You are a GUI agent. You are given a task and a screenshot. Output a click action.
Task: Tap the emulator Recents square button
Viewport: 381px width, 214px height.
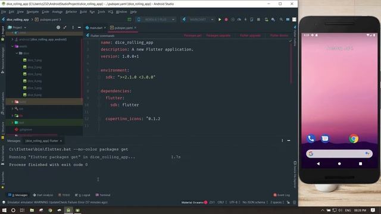coord(361,164)
